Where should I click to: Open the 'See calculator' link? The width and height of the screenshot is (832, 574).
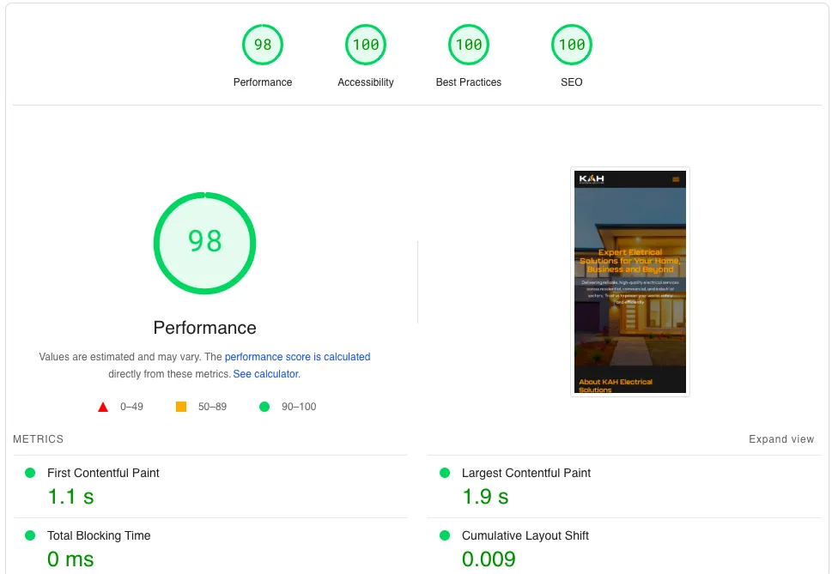click(266, 375)
